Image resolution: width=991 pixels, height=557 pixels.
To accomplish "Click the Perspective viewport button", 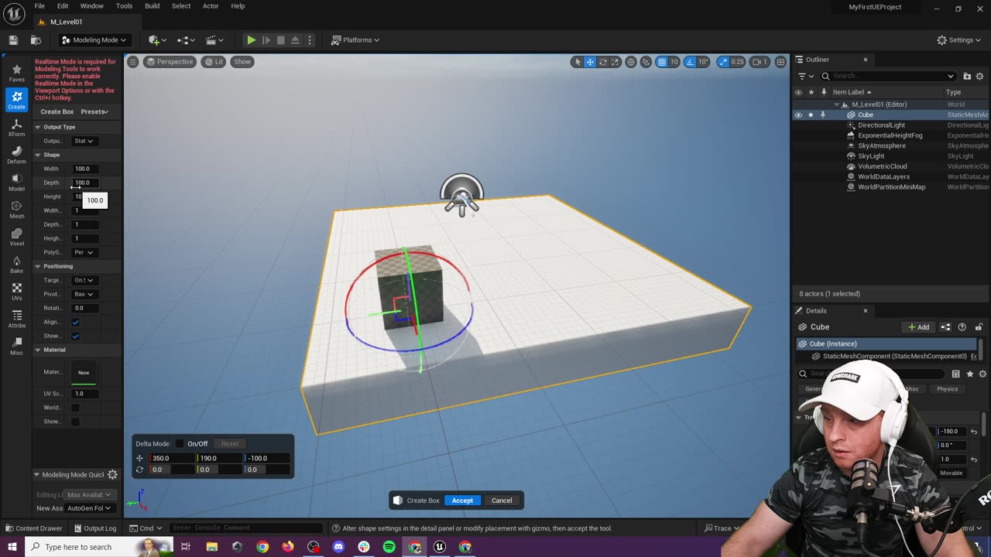I will (170, 62).
